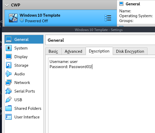
Task: Click the Name label in details panel
Action: 125,11
